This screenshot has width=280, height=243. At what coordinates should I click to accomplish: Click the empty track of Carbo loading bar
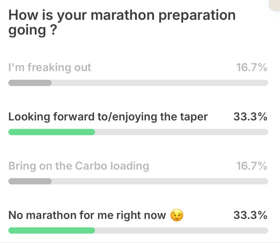point(160,181)
